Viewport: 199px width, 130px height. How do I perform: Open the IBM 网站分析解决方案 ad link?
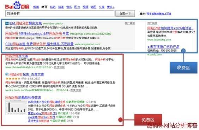tap(25, 23)
